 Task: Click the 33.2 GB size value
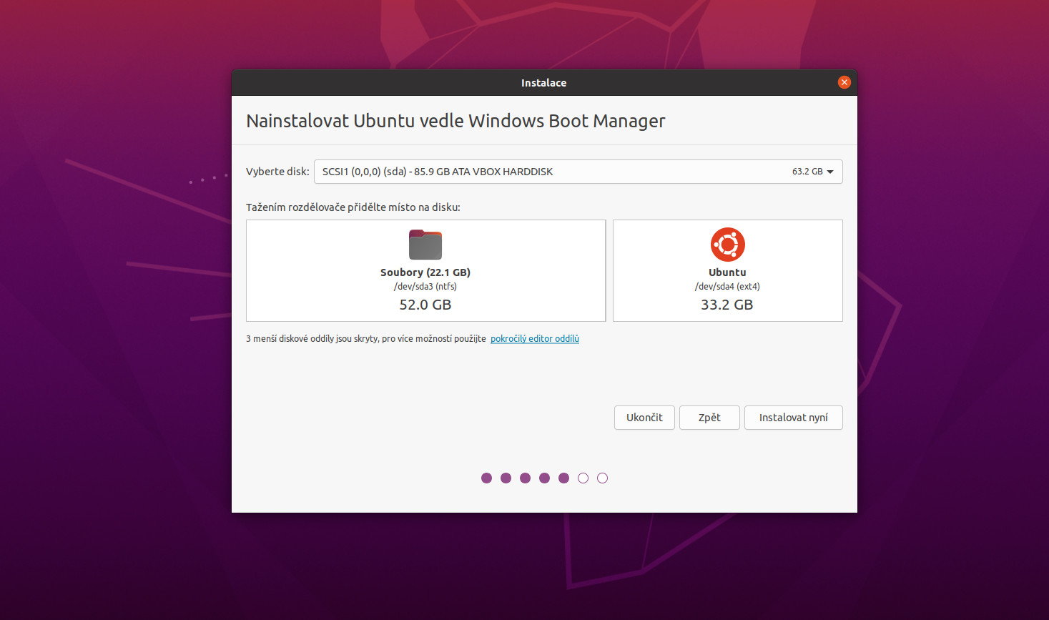click(727, 305)
